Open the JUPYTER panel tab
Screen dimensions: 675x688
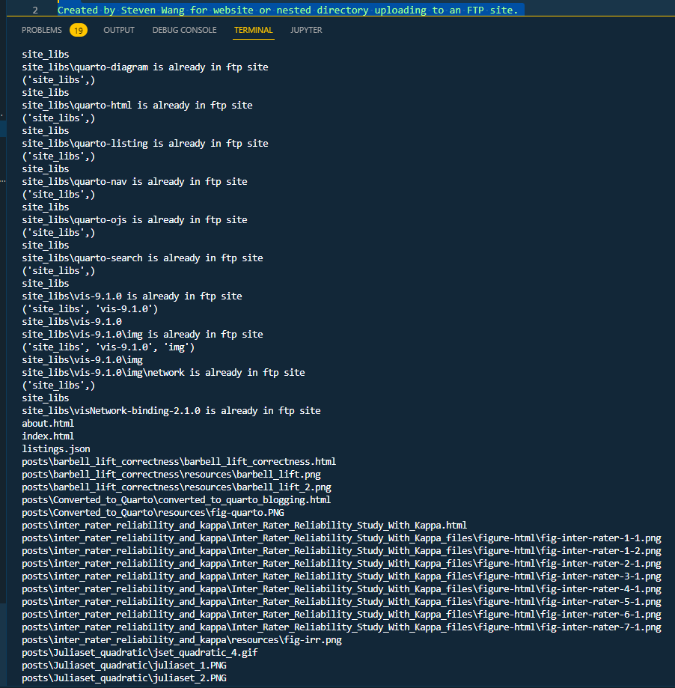306,30
